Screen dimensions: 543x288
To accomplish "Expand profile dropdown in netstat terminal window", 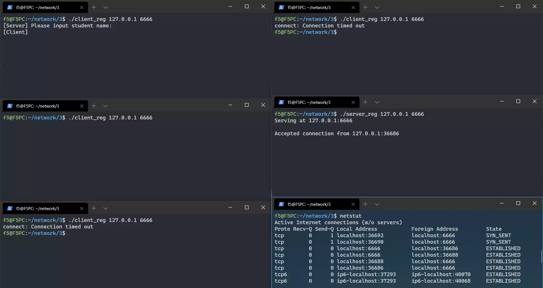I will pyautogui.click(x=377, y=204).
